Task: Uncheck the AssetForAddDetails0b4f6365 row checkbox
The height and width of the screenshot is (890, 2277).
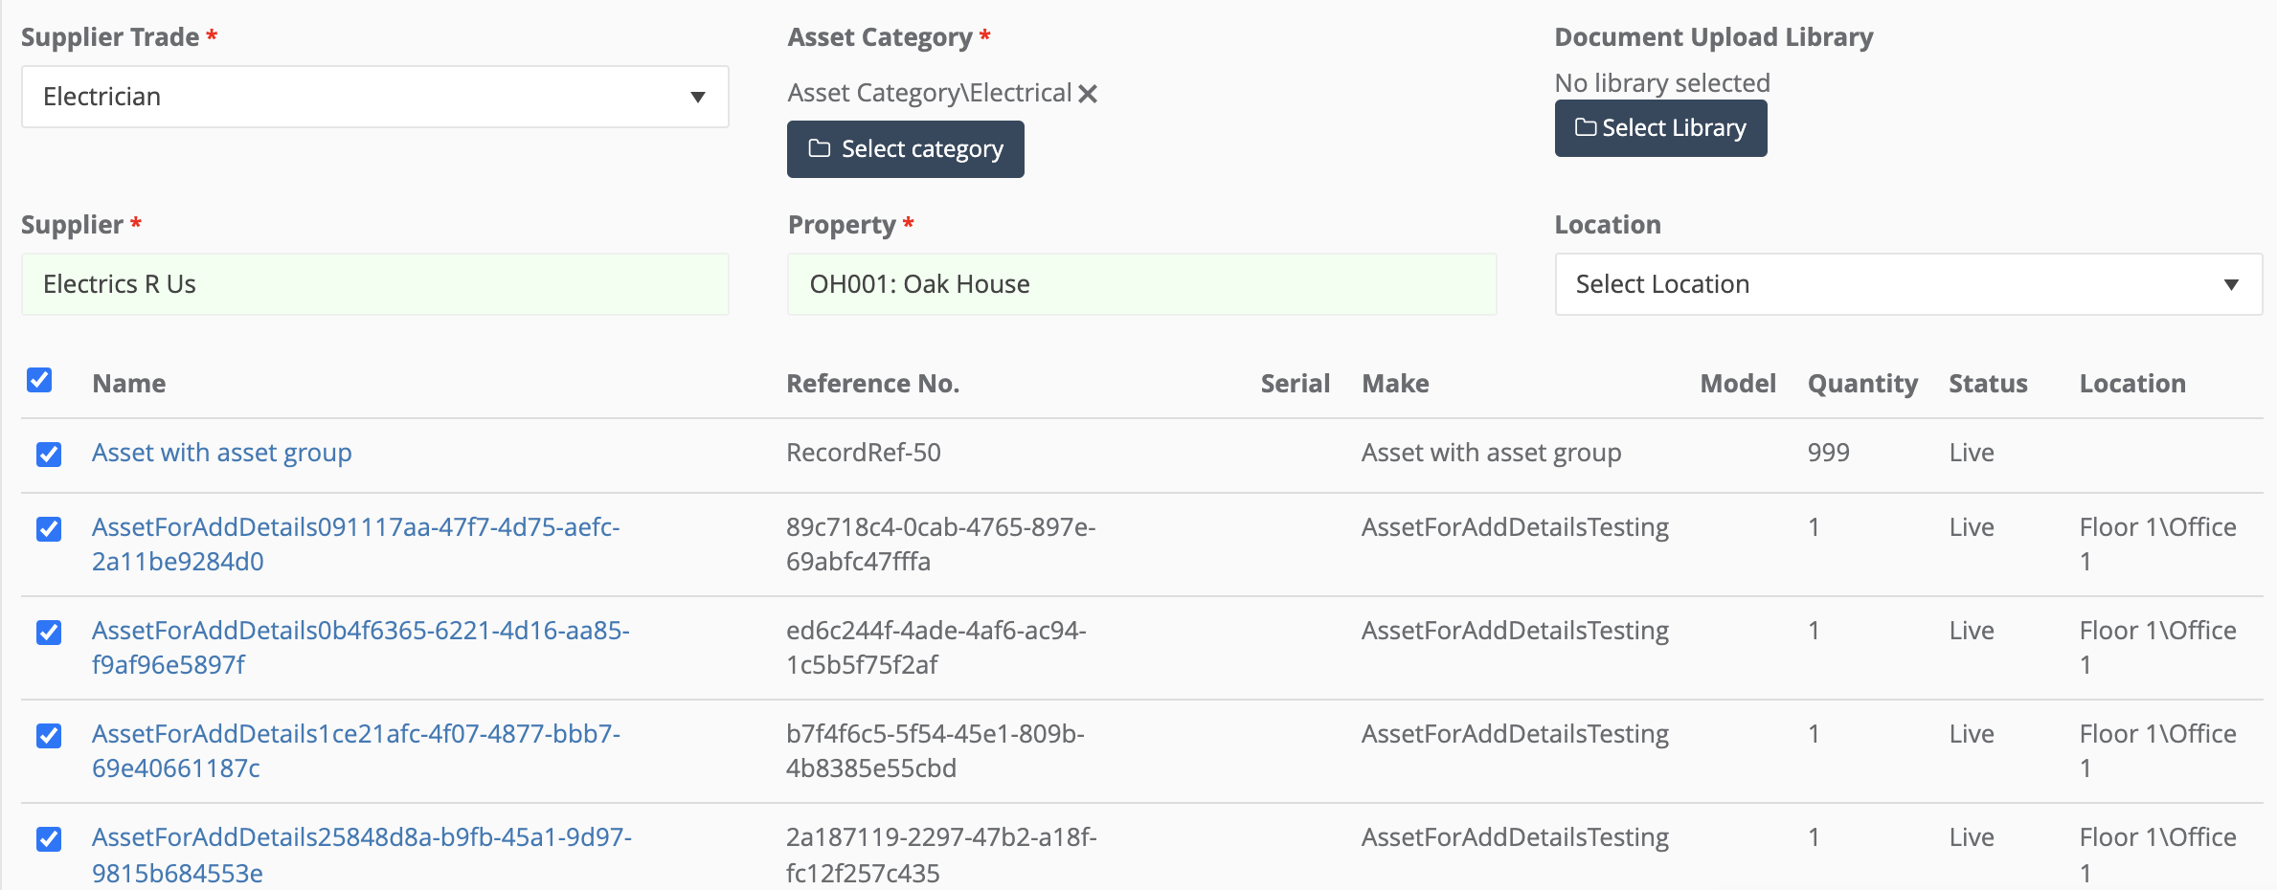Action: [x=49, y=632]
